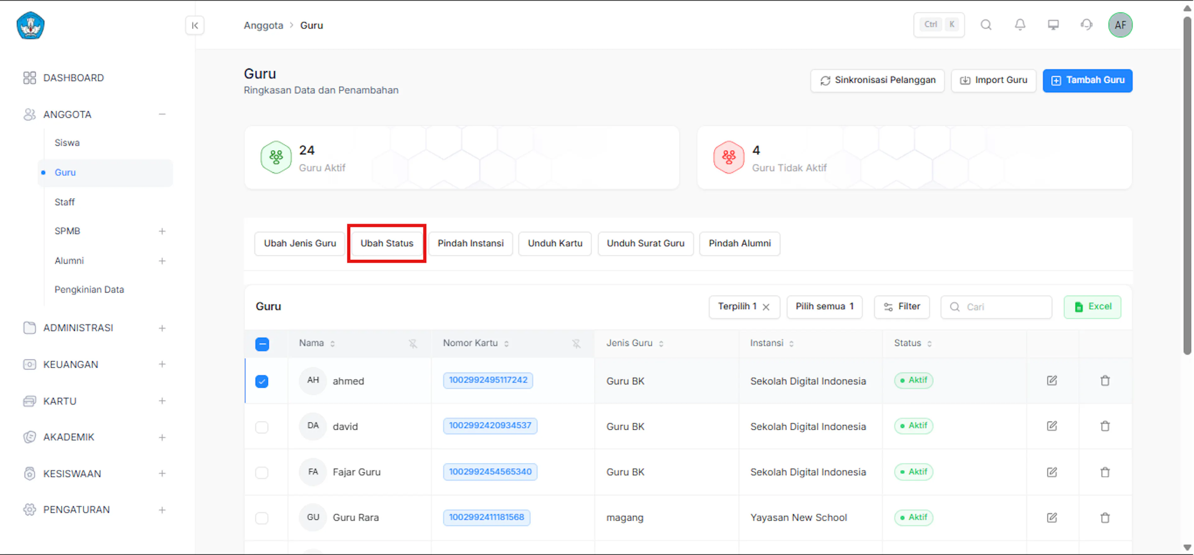
Task: Expand the AKADEMIK section
Action: [162, 437]
